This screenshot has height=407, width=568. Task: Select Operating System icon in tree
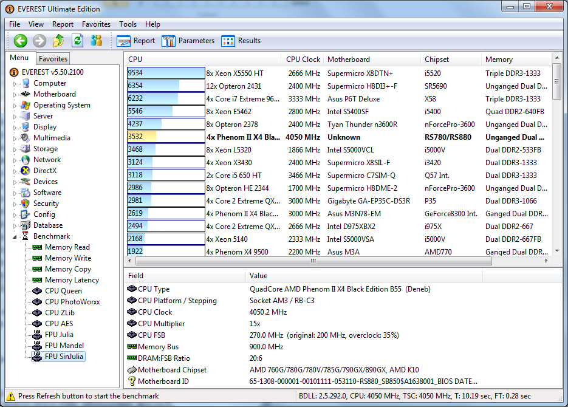click(26, 105)
